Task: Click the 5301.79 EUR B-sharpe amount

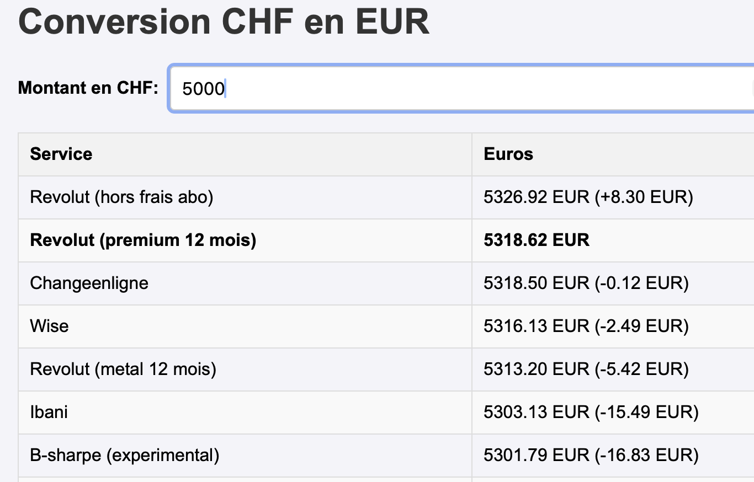Action: pos(591,455)
